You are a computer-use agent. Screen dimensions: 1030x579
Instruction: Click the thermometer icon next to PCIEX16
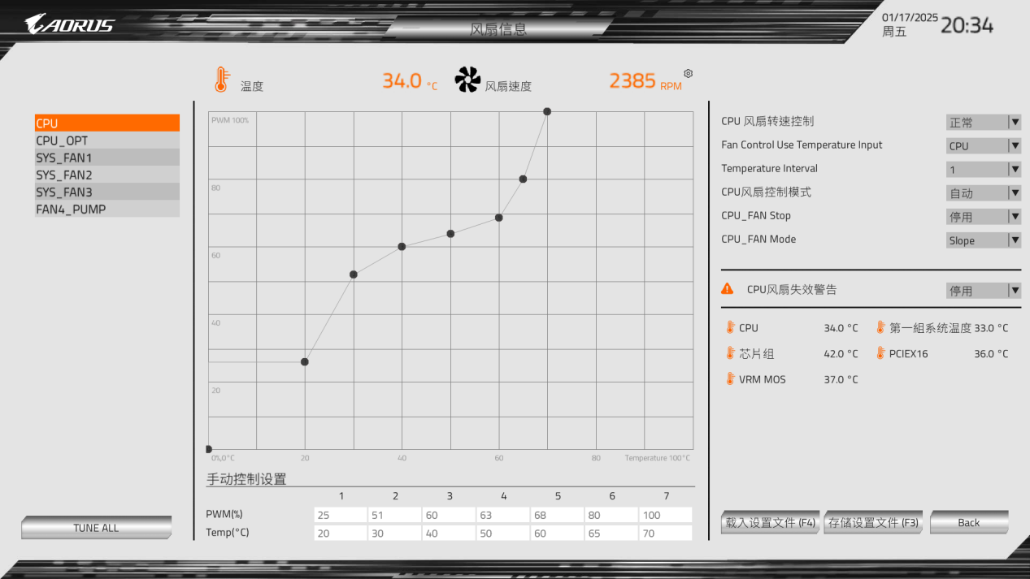click(x=880, y=353)
